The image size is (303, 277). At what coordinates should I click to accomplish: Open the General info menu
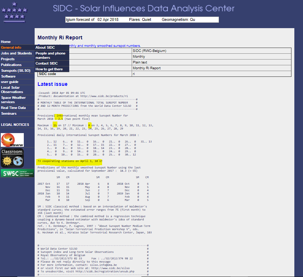pyautogui.click(x=11, y=48)
